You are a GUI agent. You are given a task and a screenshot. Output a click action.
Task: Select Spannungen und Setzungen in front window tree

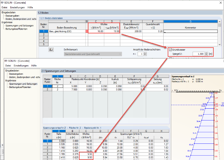point(23,84)
